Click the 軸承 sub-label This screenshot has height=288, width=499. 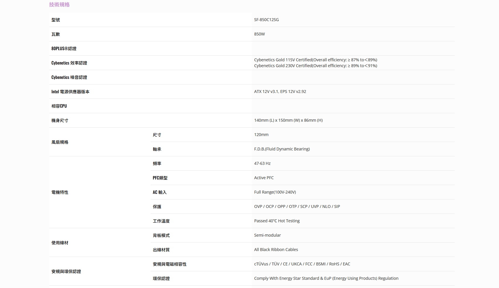tap(157, 149)
